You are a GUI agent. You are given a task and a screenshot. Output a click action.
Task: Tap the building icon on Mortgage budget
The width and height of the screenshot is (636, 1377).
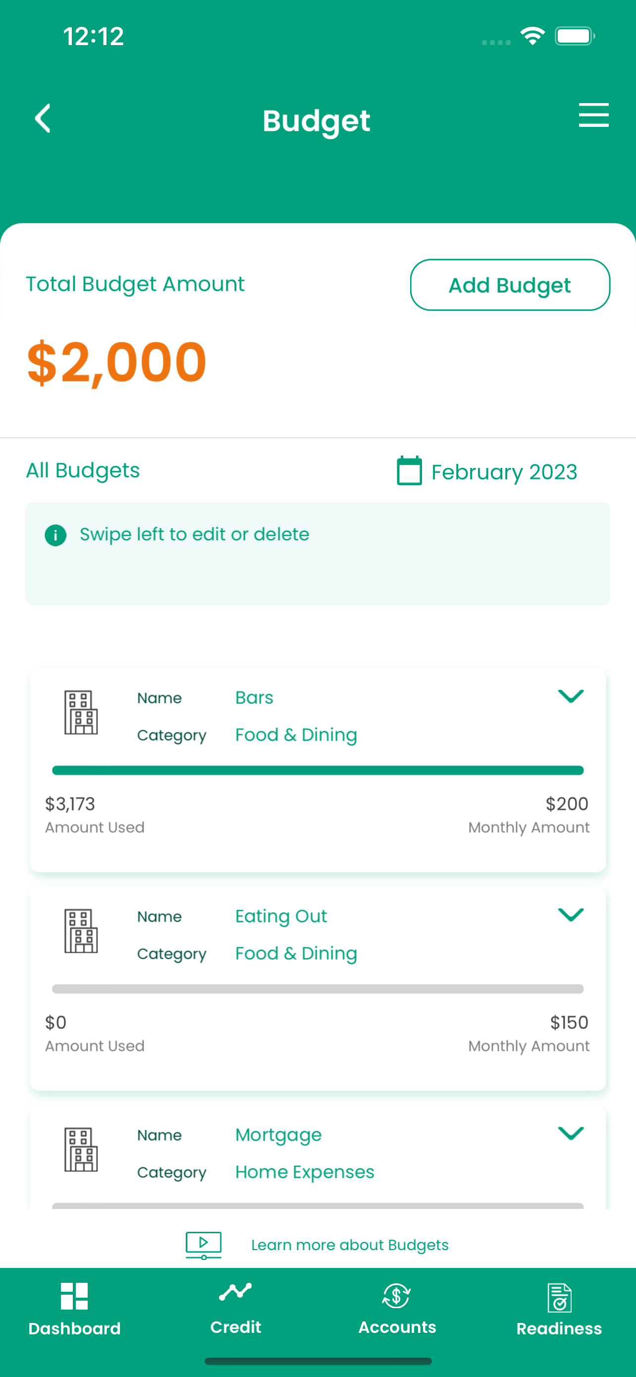tap(81, 1149)
